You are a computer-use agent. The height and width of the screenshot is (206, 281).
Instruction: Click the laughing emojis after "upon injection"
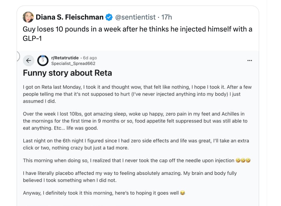[243, 160]
